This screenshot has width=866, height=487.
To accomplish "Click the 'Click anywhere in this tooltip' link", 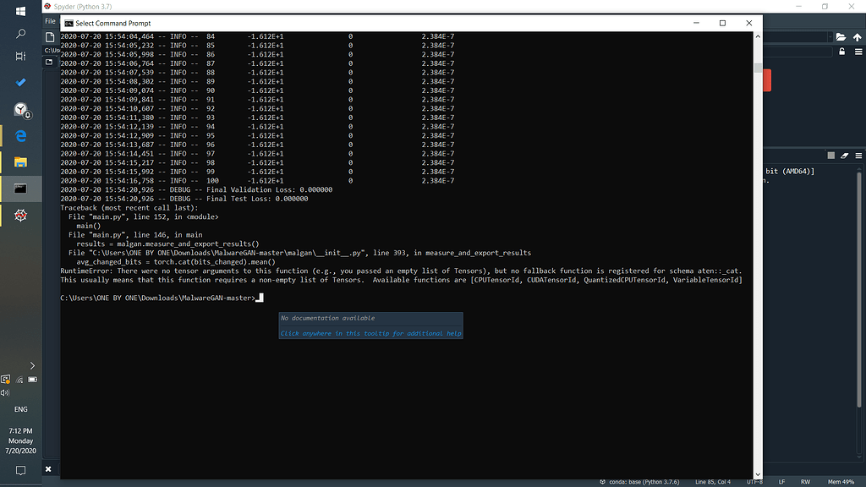I will coord(370,333).
